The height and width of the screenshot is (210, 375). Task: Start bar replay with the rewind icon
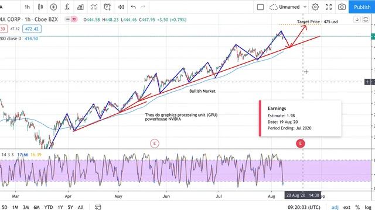point(121,7)
